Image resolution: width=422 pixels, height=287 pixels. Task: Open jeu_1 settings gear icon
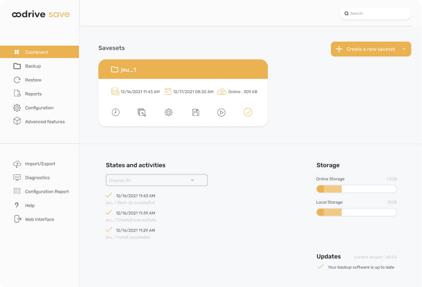click(x=169, y=112)
